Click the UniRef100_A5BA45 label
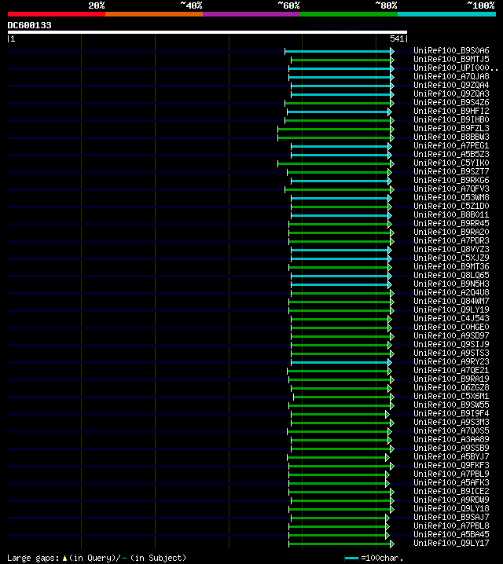503x564 pixels. 451,534
